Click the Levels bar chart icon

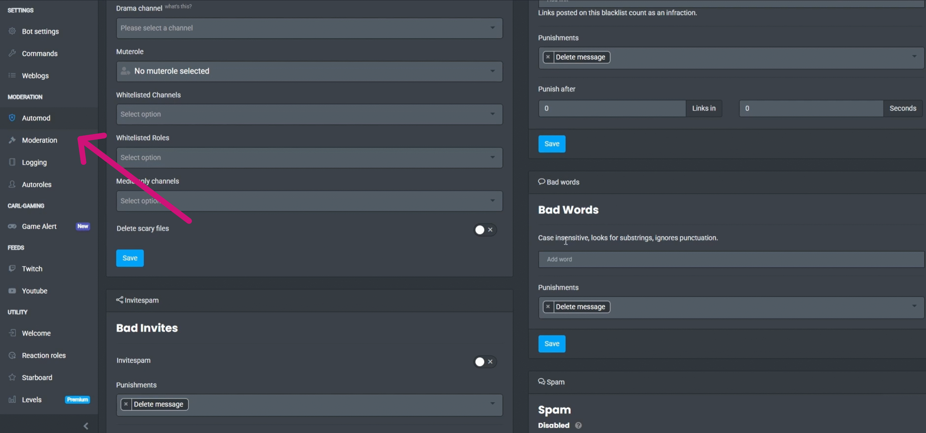pyautogui.click(x=12, y=399)
